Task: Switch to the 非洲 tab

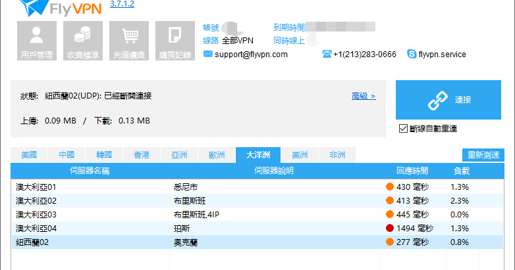Action: pos(337,155)
